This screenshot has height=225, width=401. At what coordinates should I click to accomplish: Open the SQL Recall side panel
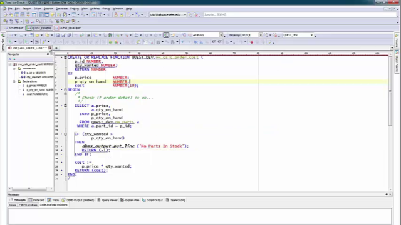[x=3, y=42]
